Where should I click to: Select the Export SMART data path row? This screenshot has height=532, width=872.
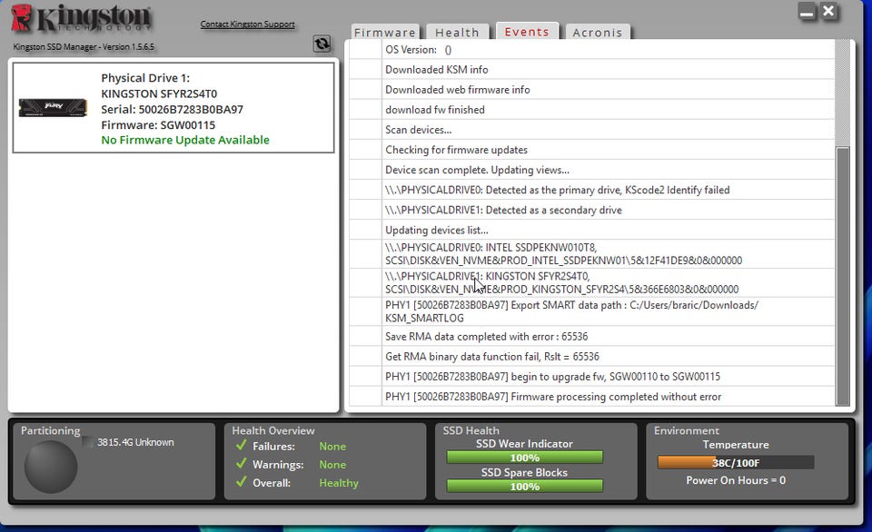[x=591, y=312]
